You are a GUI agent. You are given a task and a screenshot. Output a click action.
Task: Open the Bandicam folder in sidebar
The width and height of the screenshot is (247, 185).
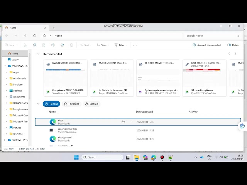pos(18,84)
